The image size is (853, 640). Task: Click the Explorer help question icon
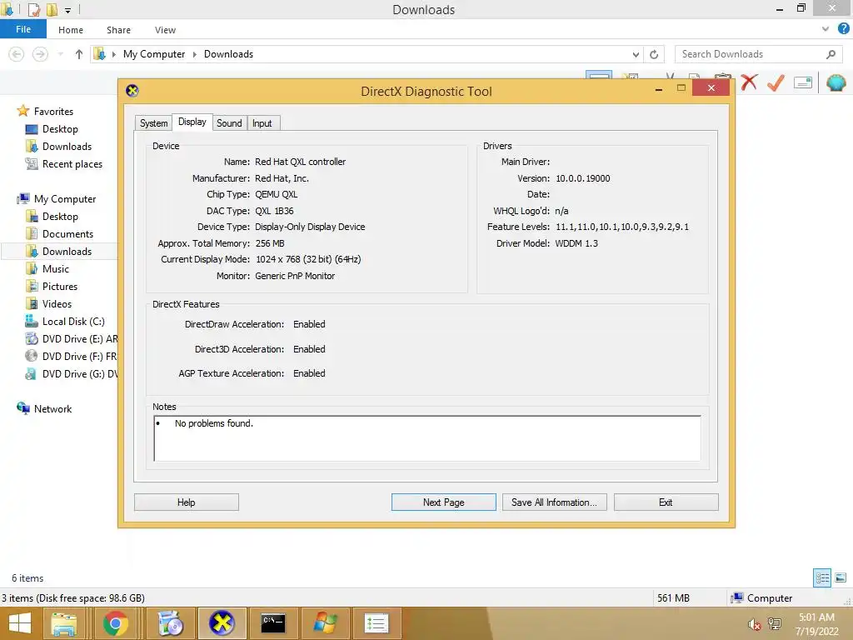(x=843, y=29)
